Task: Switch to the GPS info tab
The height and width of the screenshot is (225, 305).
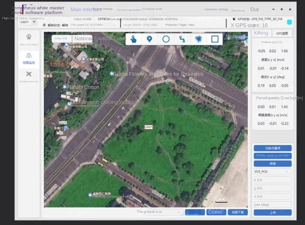Action: (x=282, y=33)
